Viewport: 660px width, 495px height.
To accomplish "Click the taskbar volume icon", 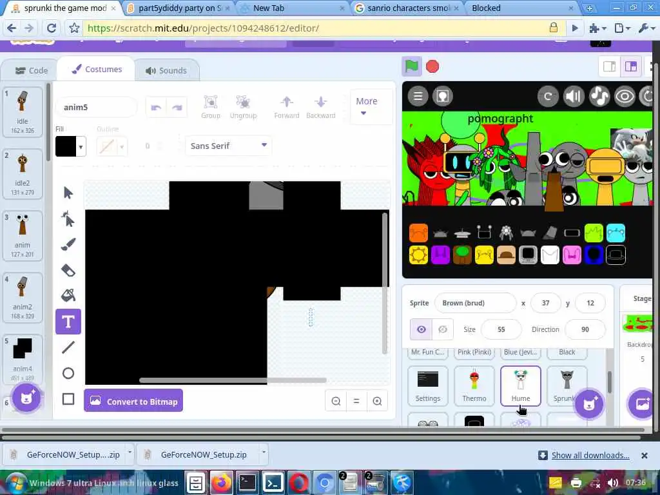I will coord(613,483).
